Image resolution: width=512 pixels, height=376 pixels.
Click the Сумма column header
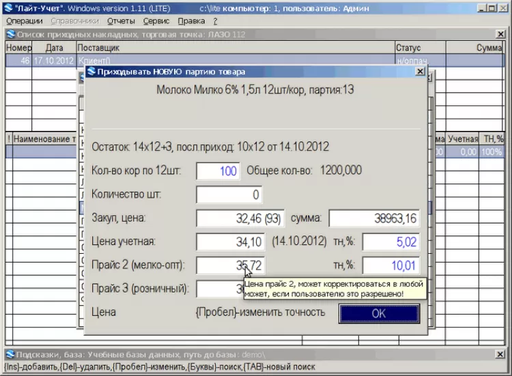(x=474, y=48)
